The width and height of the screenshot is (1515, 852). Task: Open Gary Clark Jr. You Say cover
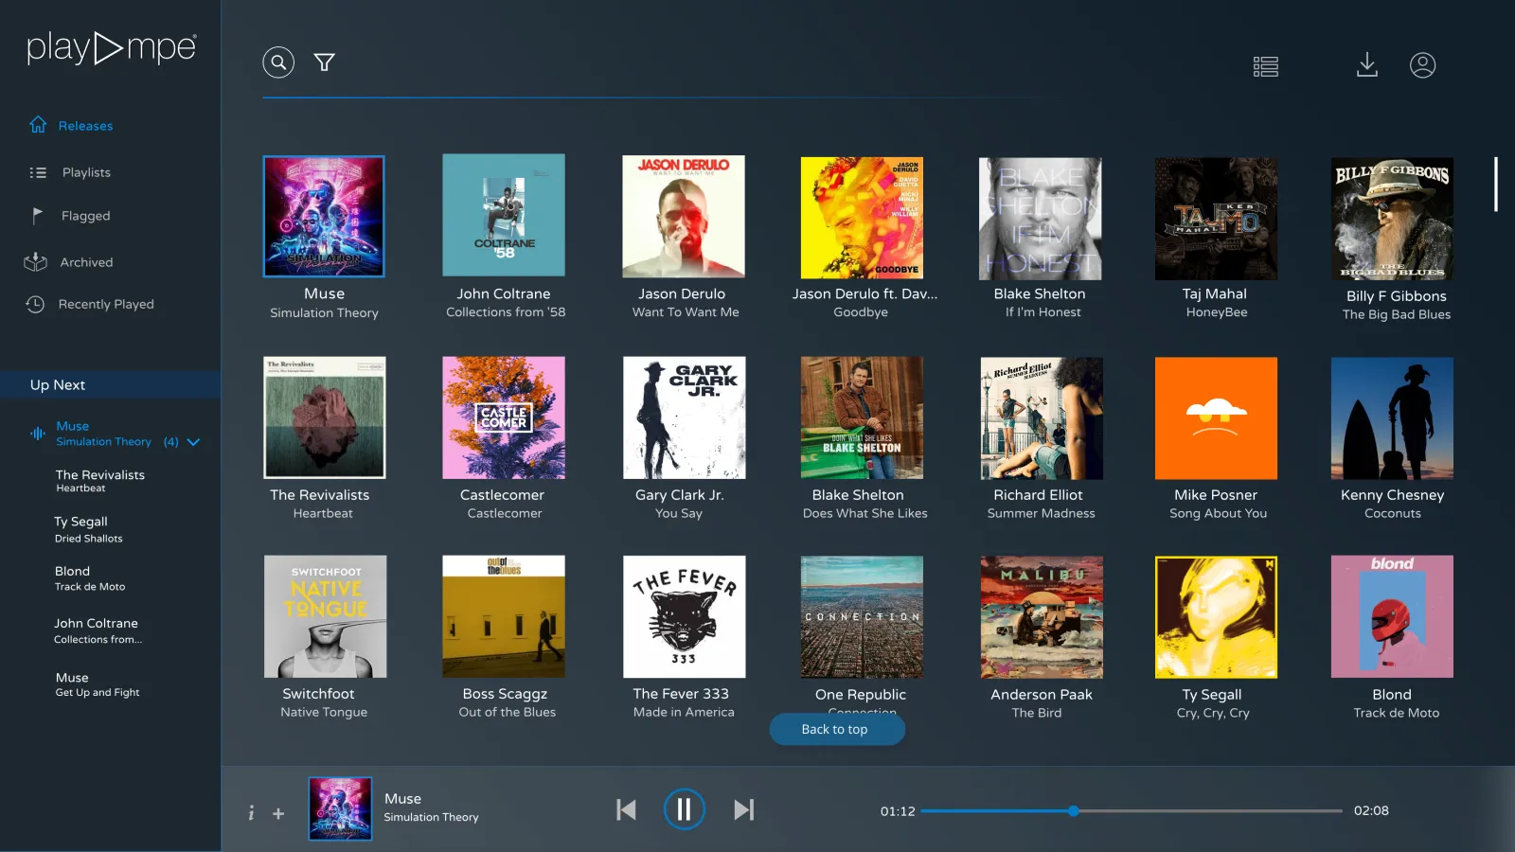click(x=685, y=417)
